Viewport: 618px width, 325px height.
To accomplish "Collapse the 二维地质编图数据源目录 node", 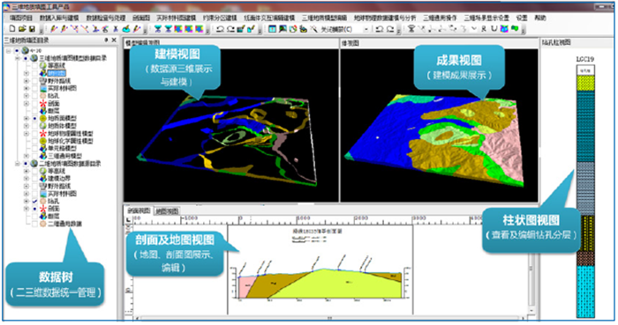I will [x=18, y=164].
